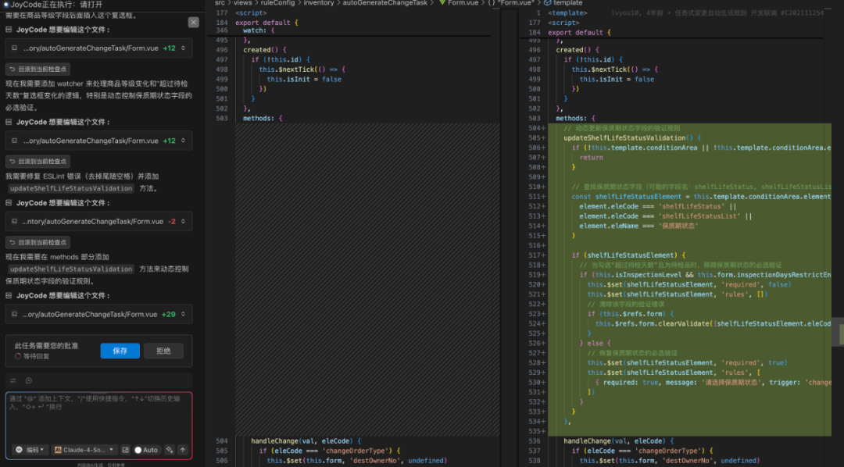Click line 505 updateShelfLifeStatusValidation() definition

coord(632,137)
